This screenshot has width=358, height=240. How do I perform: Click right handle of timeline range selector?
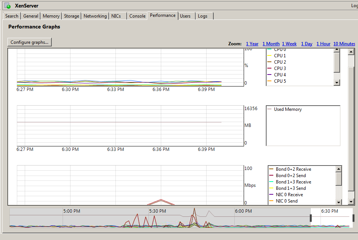coord(353,218)
